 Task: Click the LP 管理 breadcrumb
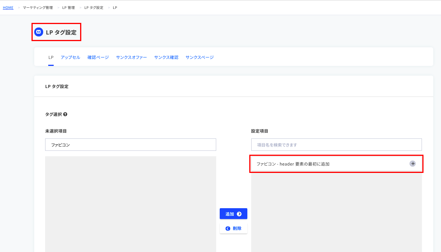tap(68, 8)
